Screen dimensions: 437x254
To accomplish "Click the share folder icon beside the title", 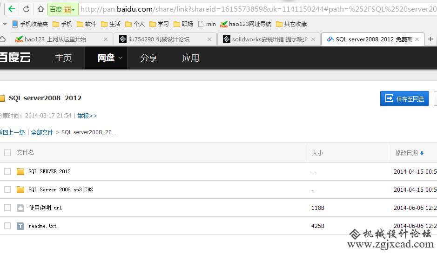I will (2, 98).
